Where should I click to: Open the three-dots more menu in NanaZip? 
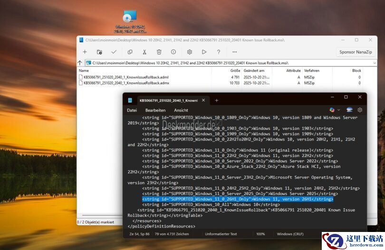(234, 52)
